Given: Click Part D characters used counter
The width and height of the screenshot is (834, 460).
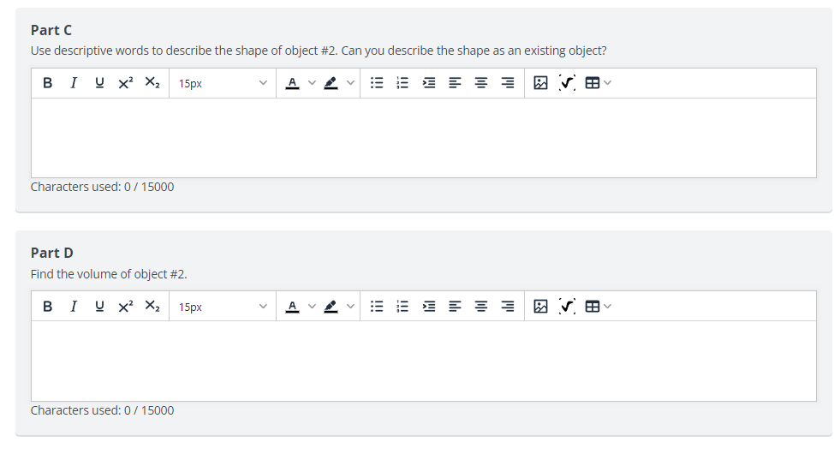Looking at the screenshot, I should pyautogui.click(x=102, y=410).
